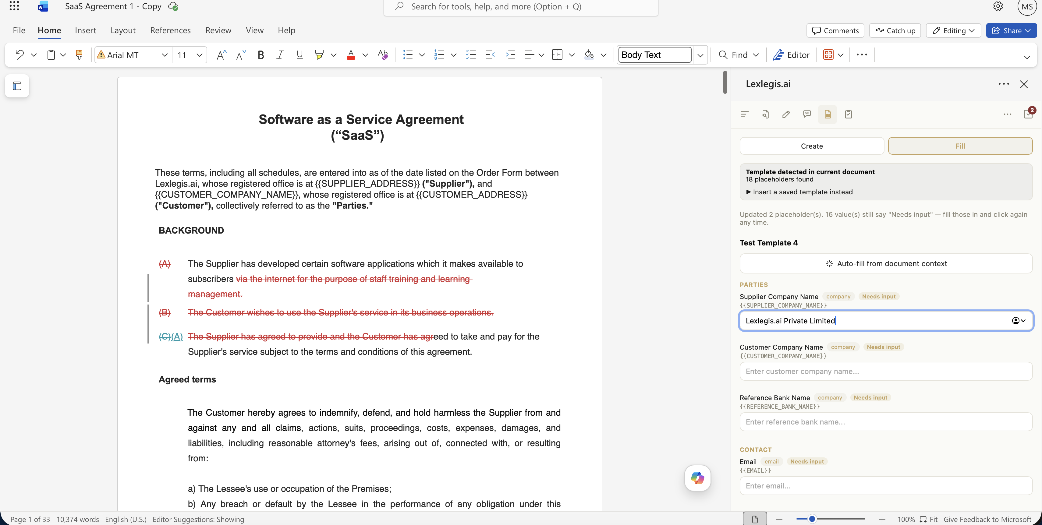Expand the bullets style dropdown arrow

[422, 55]
